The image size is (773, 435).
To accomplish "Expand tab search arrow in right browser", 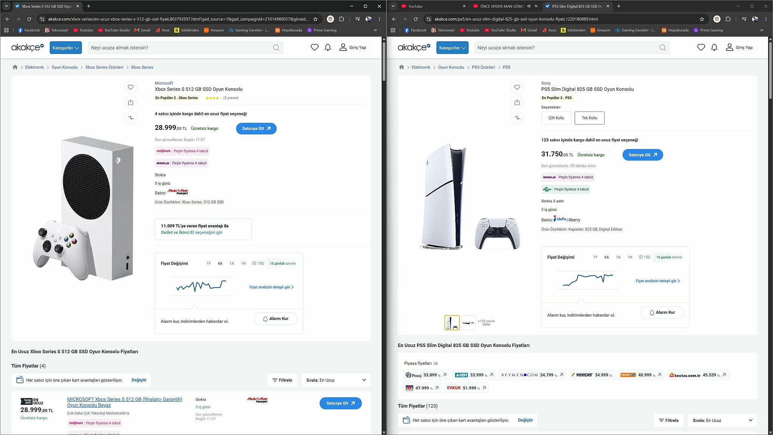I will 393,6.
